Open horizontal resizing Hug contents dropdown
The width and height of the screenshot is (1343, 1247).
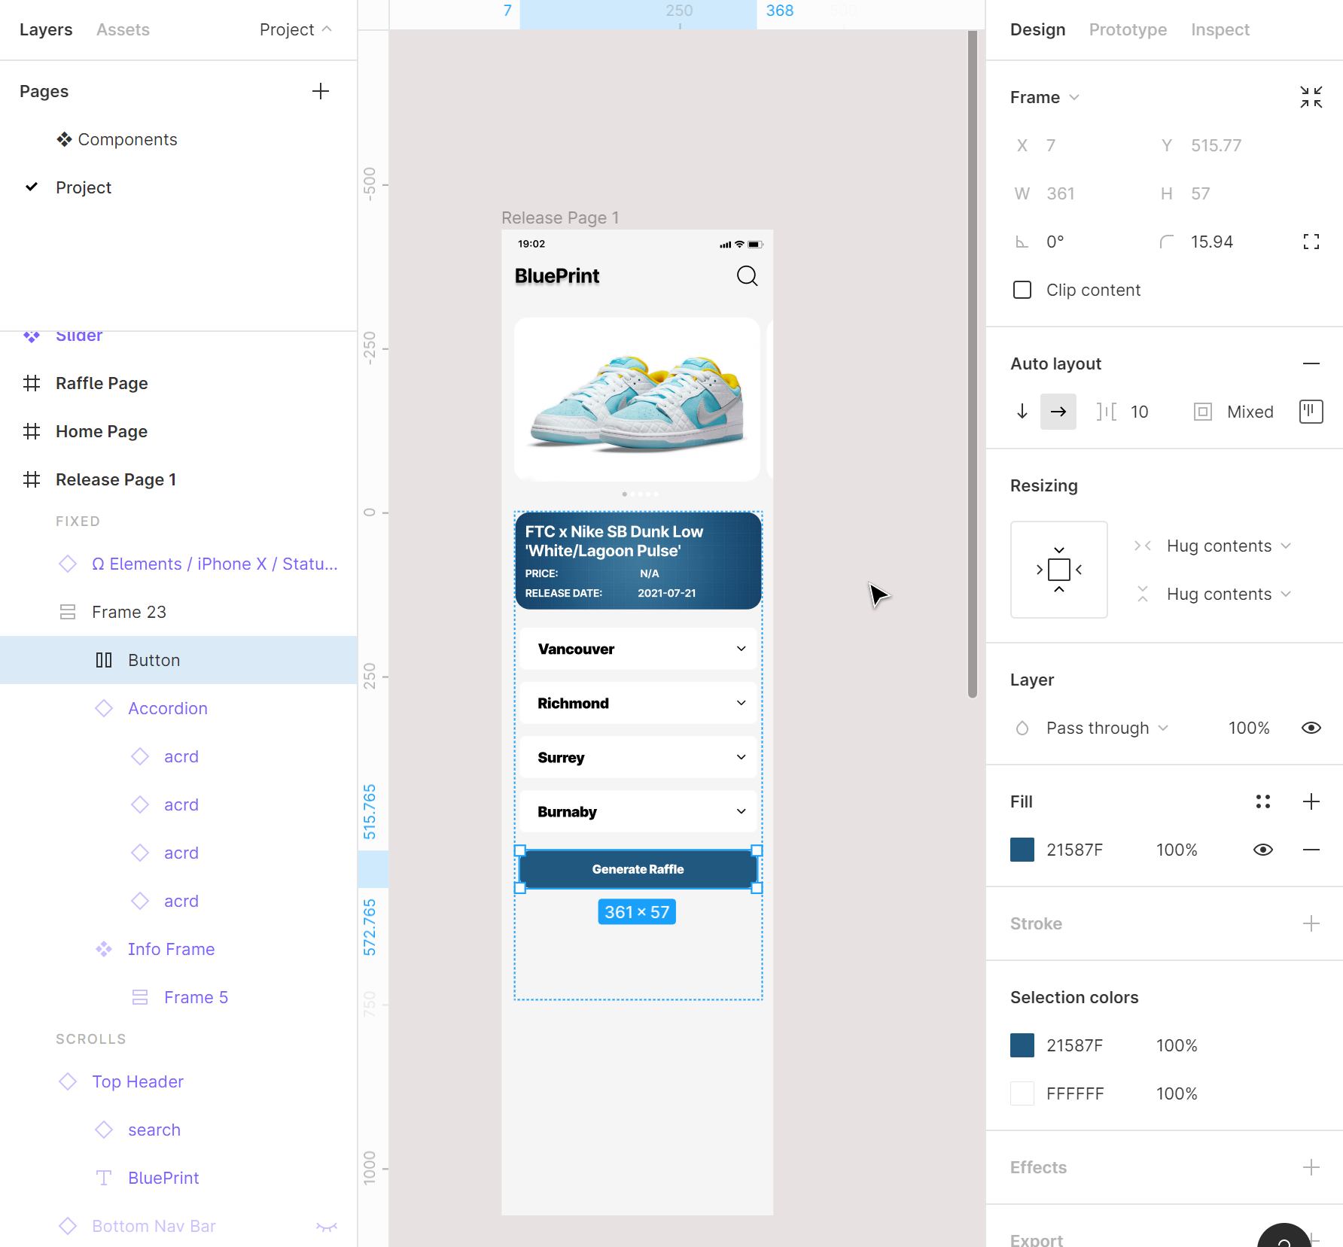(1229, 546)
